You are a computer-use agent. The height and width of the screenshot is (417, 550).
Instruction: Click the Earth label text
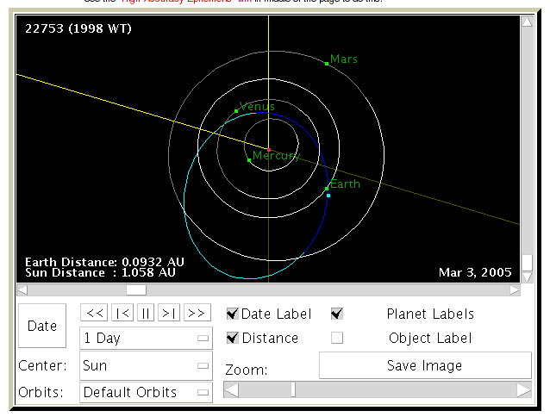345,184
